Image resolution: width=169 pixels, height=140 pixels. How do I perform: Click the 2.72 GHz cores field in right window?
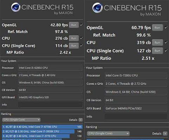136,84
